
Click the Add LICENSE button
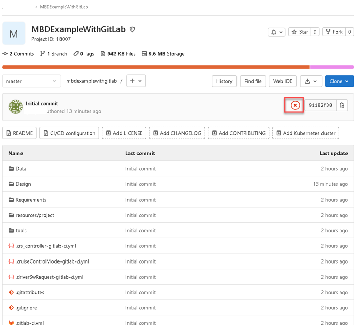(x=124, y=133)
